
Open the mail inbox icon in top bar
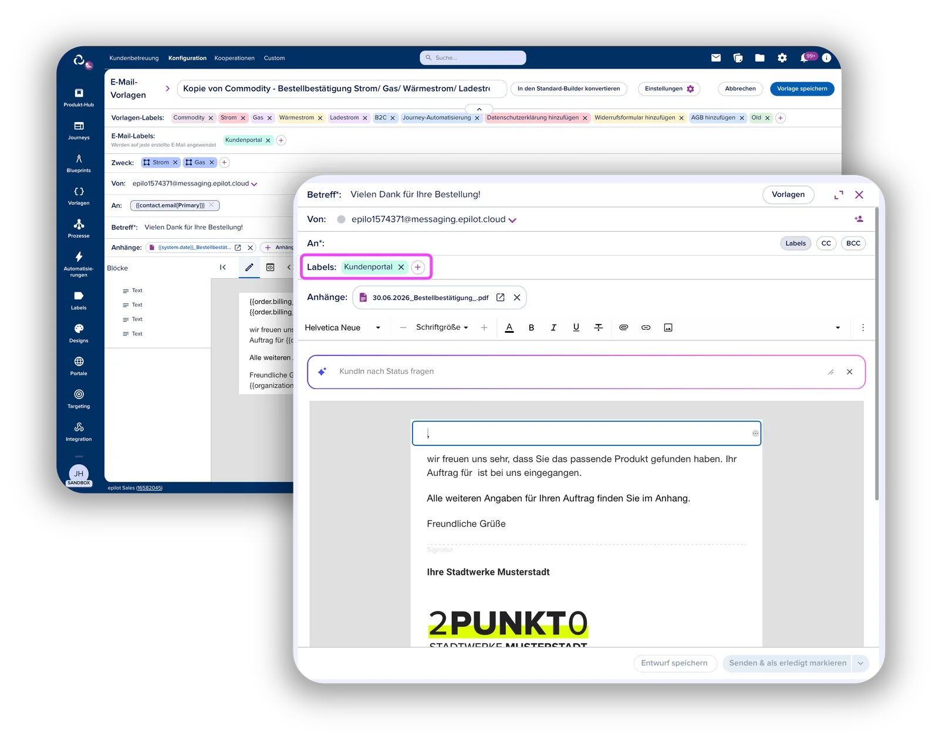[716, 58]
